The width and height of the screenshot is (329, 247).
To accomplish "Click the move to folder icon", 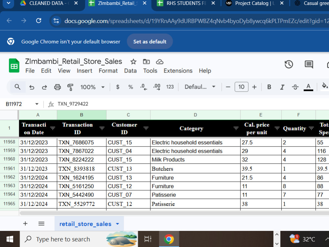I will point(146,62).
